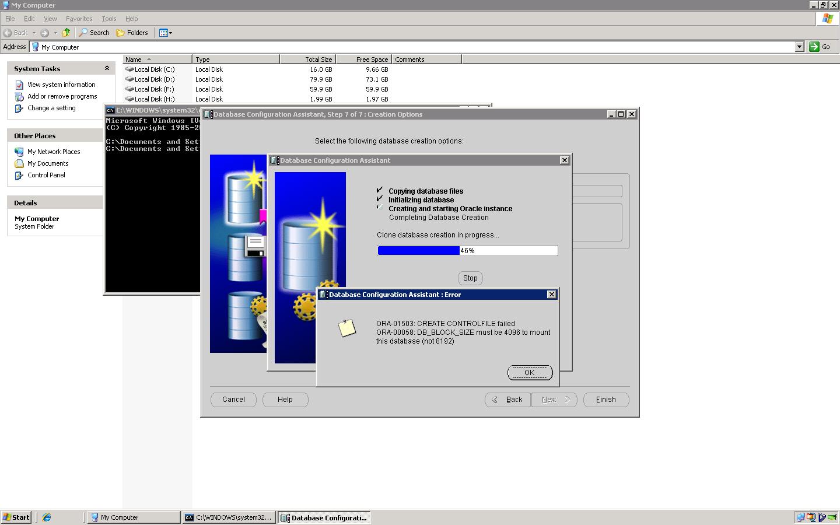Go Back to the previous wizard step
This screenshot has width=840, height=525.
click(508, 400)
